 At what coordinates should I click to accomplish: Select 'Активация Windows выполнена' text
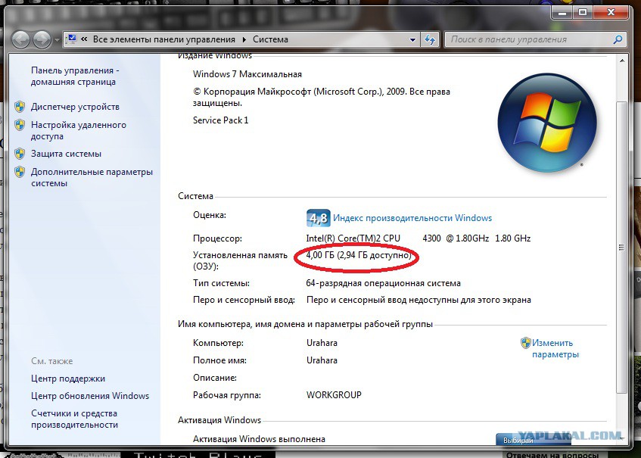tap(259, 439)
